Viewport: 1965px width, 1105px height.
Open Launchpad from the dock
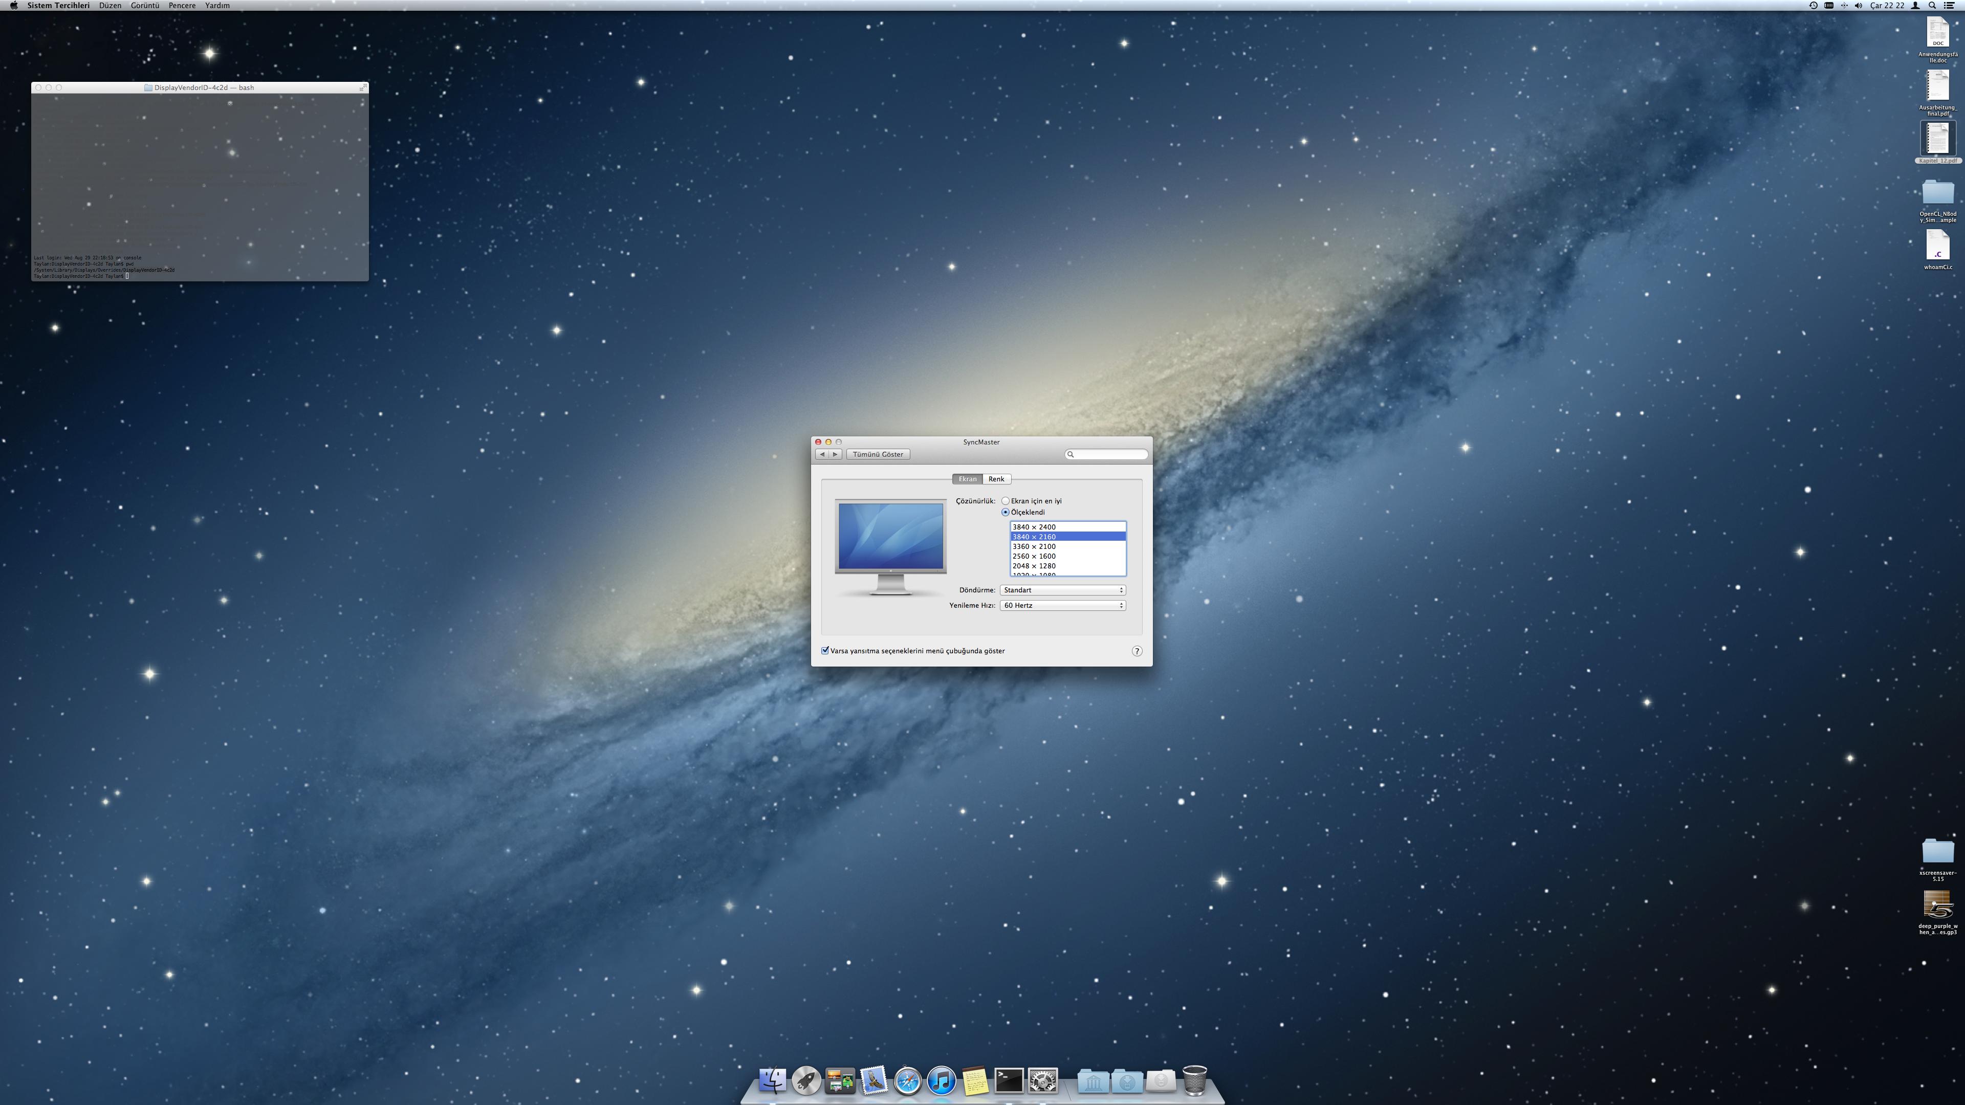[805, 1080]
